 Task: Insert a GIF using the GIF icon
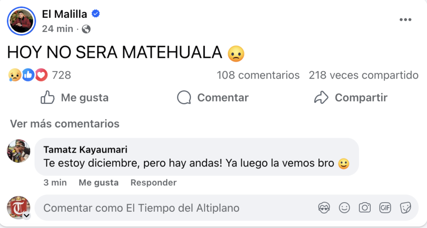point(385,208)
